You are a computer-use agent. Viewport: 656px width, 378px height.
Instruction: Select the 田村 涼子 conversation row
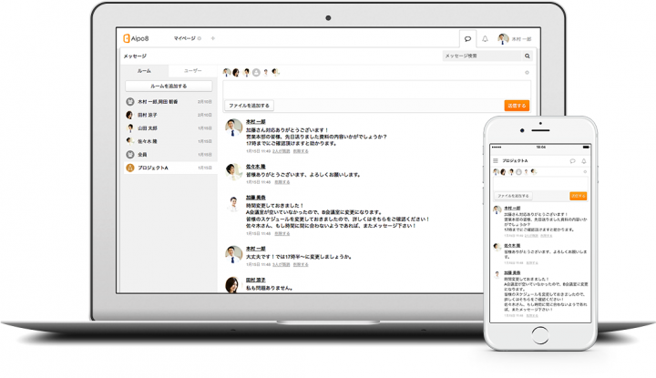[169, 115]
